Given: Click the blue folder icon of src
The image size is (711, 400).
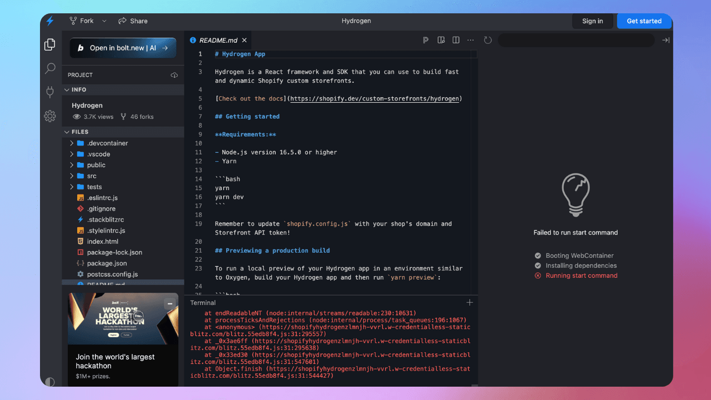Looking at the screenshot, I should tap(81, 176).
